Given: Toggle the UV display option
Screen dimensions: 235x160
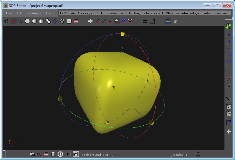Looking at the screenshot, I should 229,55.
